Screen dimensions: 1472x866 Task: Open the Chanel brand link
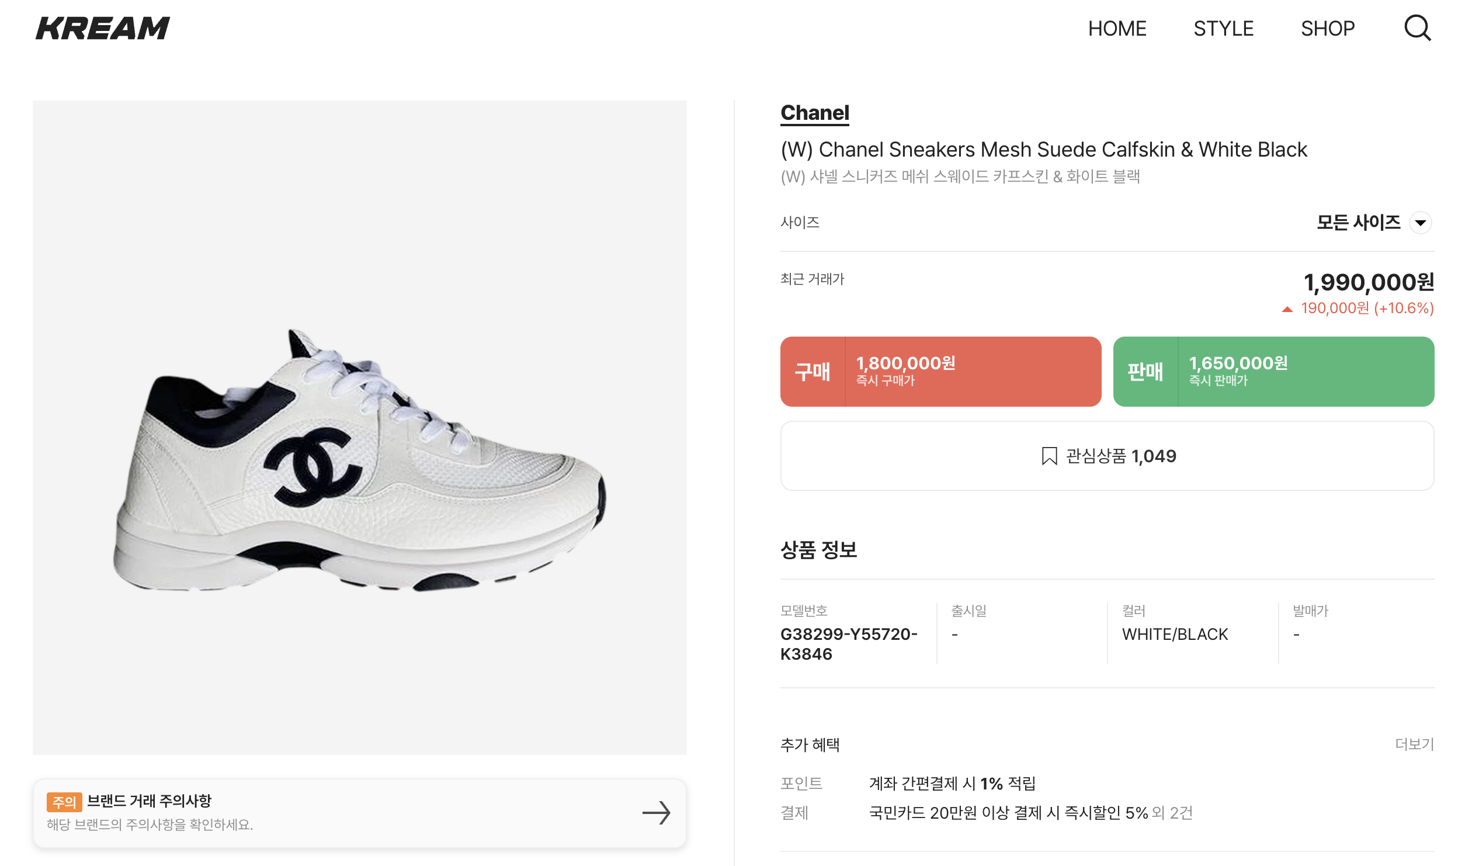click(815, 113)
